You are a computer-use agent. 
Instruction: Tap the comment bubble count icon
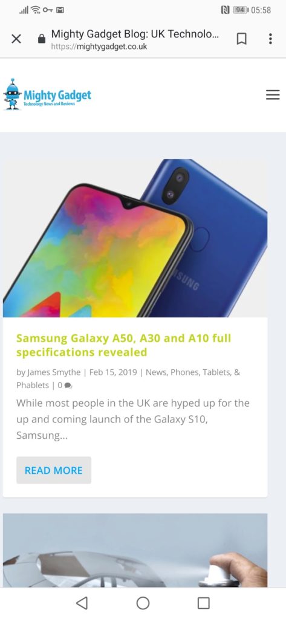pyautogui.click(x=68, y=386)
